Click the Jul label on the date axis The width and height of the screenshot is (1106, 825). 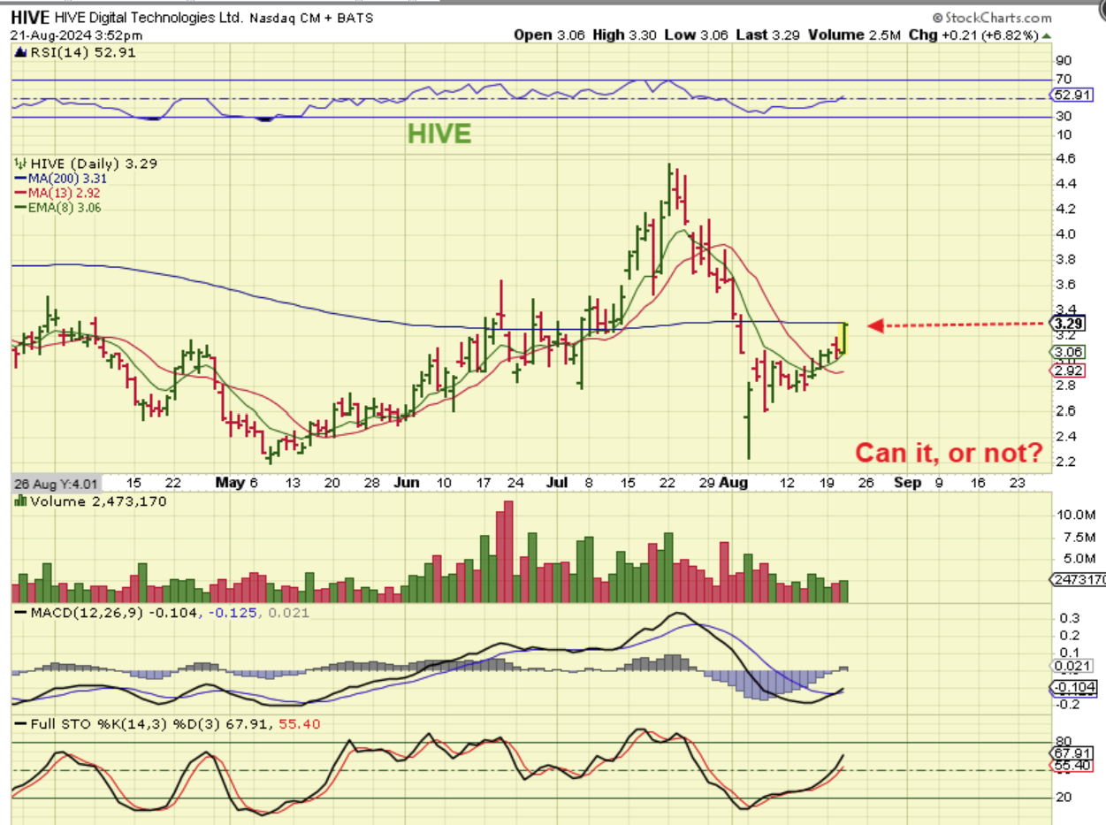coord(557,483)
